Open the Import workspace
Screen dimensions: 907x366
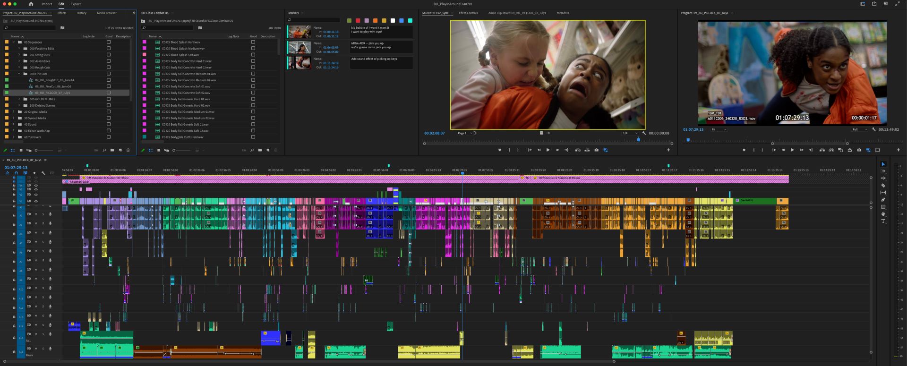pyautogui.click(x=47, y=4)
